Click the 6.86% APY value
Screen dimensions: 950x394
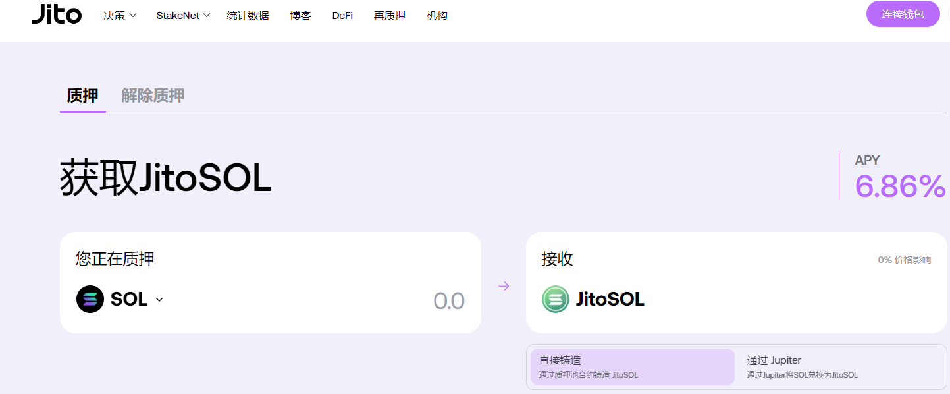click(x=900, y=186)
